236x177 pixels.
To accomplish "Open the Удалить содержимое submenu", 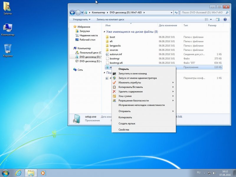I will click(144, 92).
